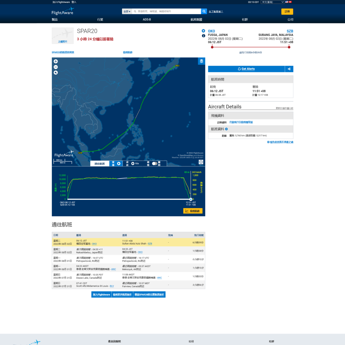Click the SZB label on the map
The width and height of the screenshot is (345, 345).
pyautogui.click(x=80, y=153)
